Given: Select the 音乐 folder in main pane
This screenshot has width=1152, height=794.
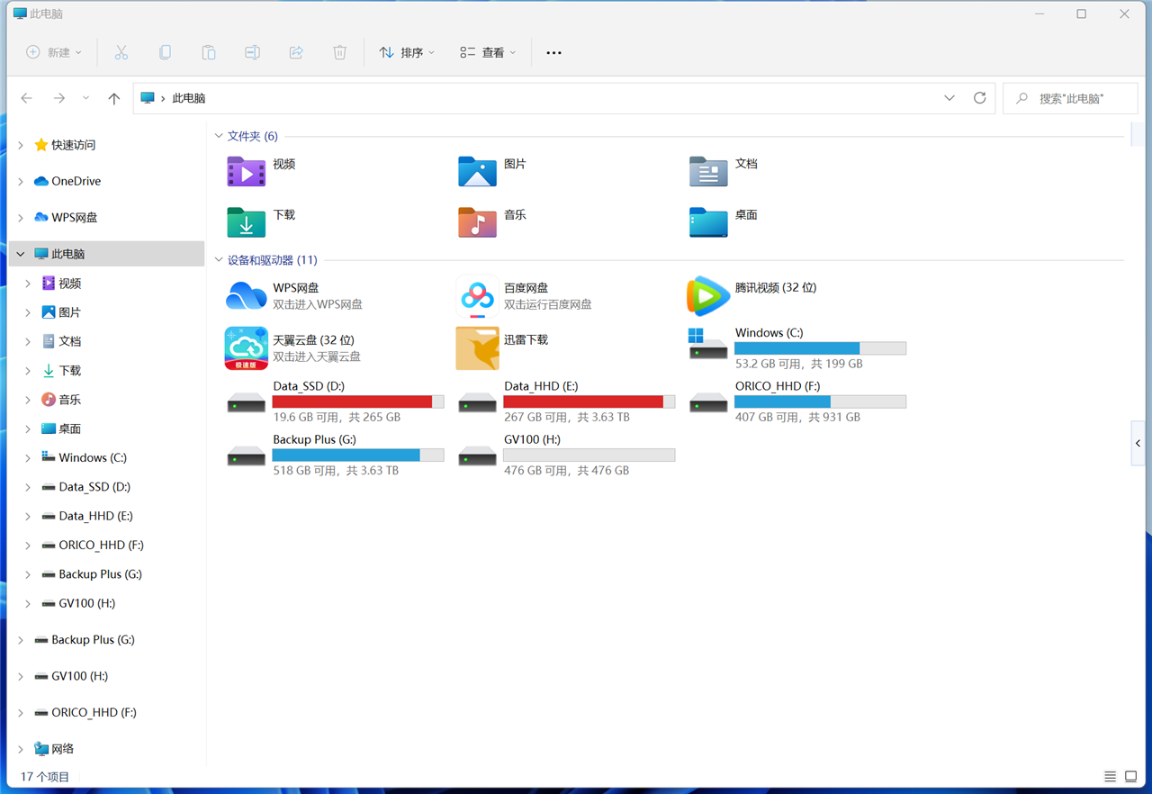Looking at the screenshot, I should tap(492, 221).
